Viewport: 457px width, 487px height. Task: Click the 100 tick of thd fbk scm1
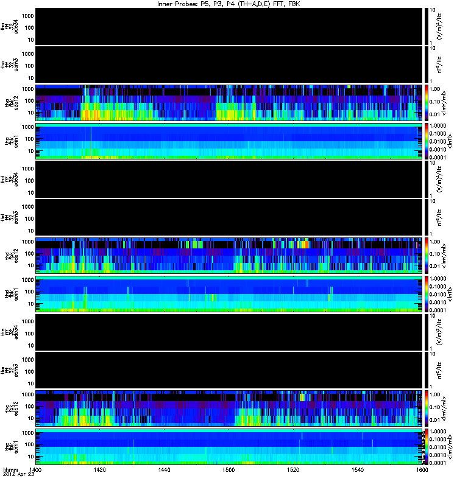[29, 292]
